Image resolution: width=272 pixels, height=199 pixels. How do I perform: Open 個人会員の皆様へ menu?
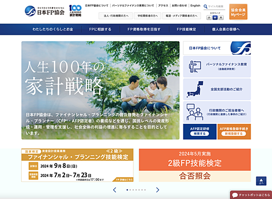[x=226, y=29]
